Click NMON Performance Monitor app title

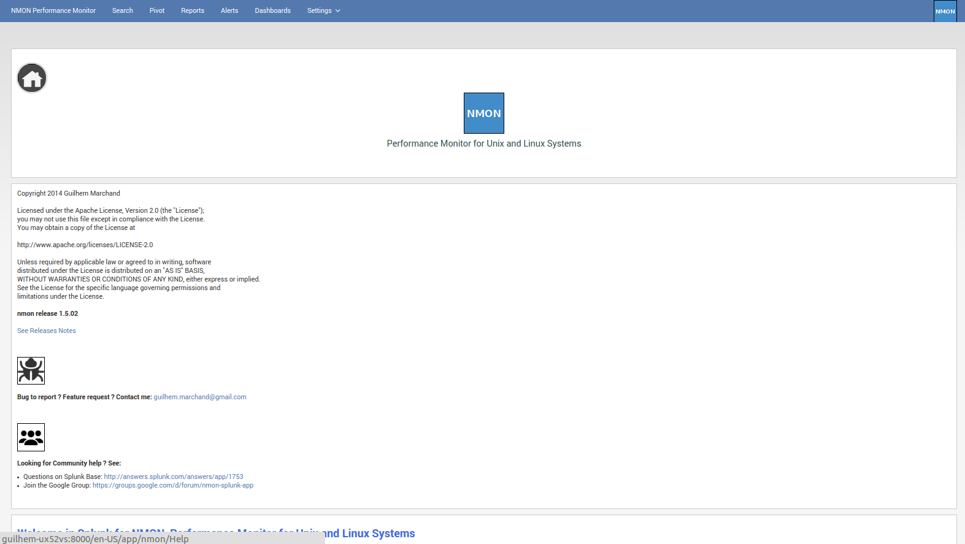click(x=53, y=10)
